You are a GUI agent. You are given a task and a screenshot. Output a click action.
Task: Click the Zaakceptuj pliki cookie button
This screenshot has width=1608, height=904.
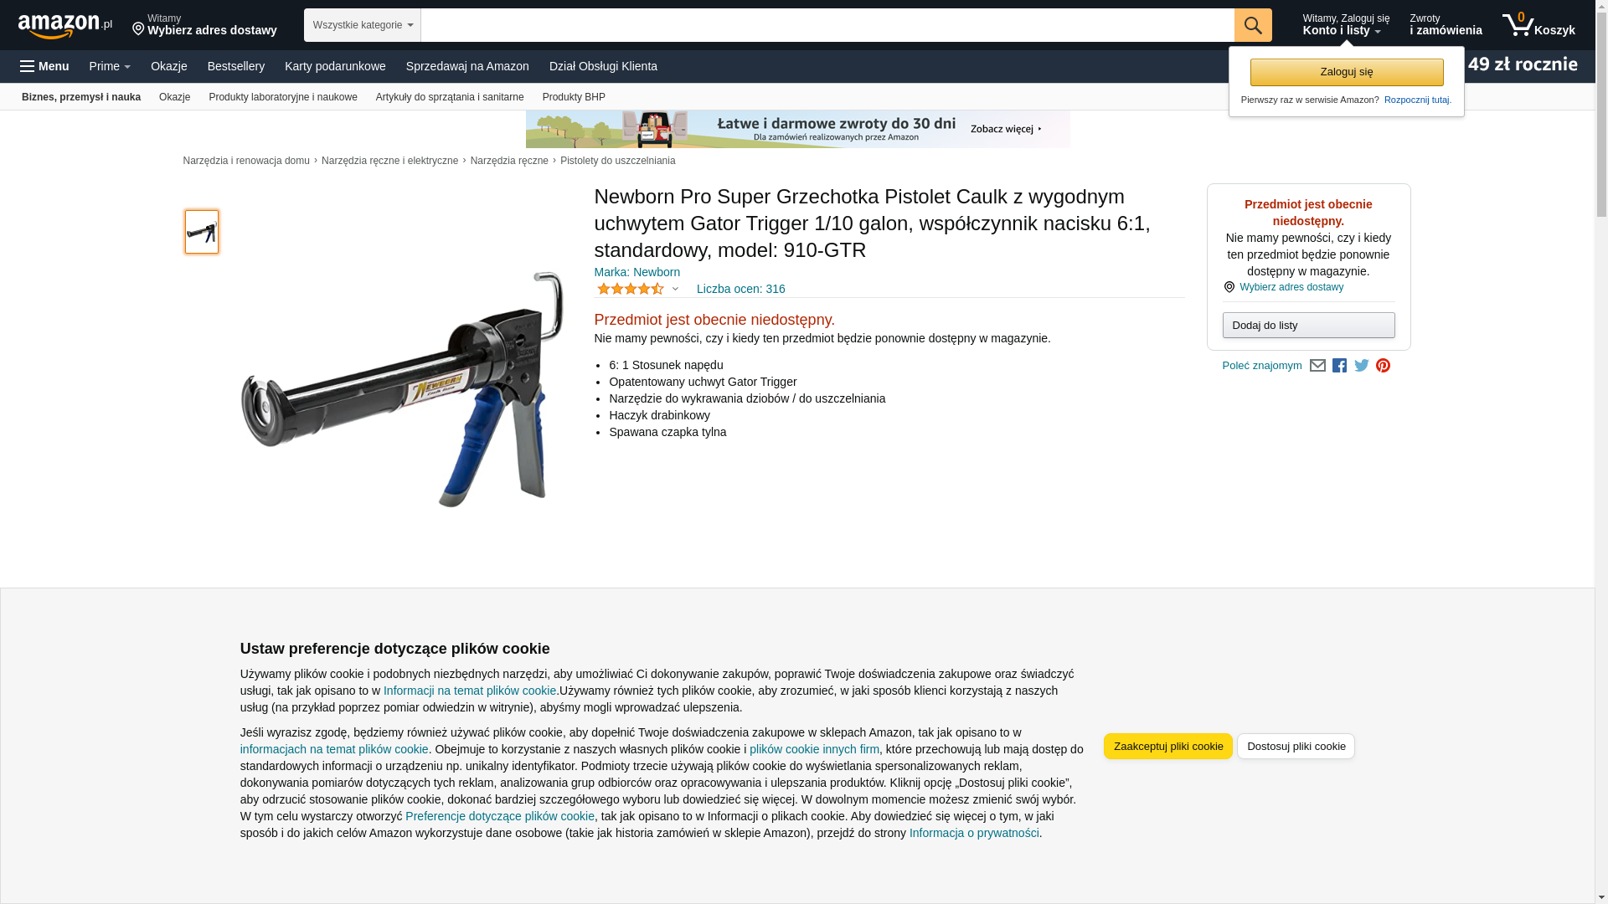point(1167,747)
